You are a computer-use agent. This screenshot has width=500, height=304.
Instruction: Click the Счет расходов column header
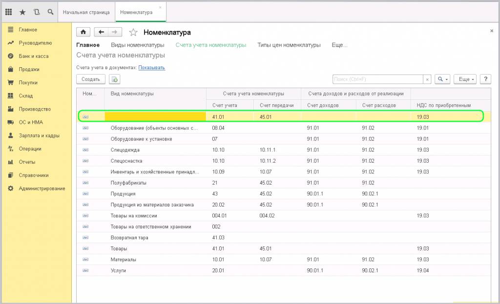[x=383, y=105]
